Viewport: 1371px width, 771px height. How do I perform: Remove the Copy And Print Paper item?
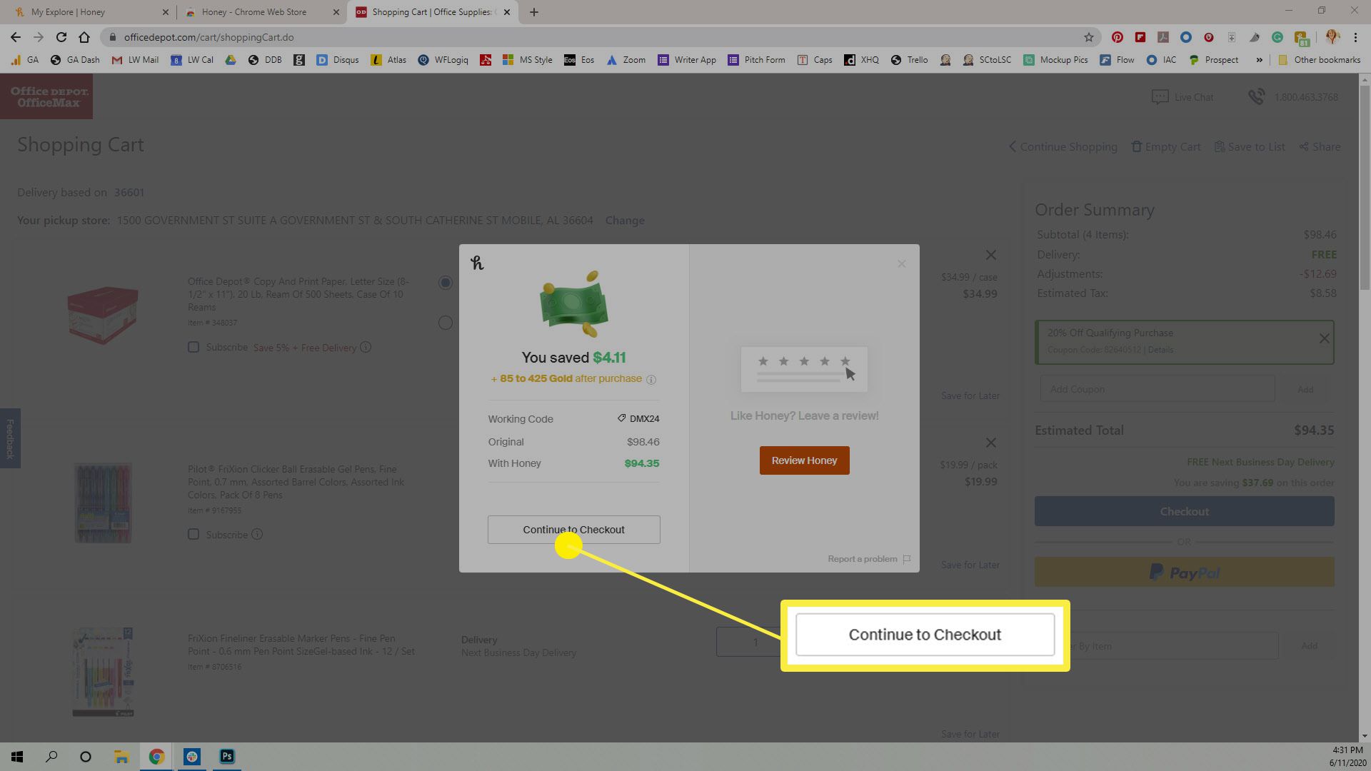tap(990, 255)
